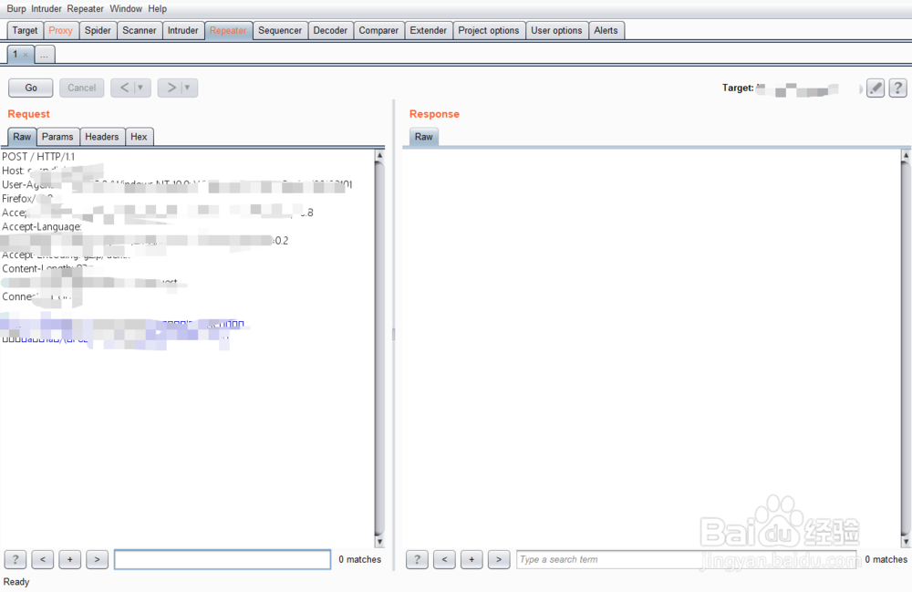Switch to the Intruder tool tab
The width and height of the screenshot is (912, 592).
pos(183,30)
